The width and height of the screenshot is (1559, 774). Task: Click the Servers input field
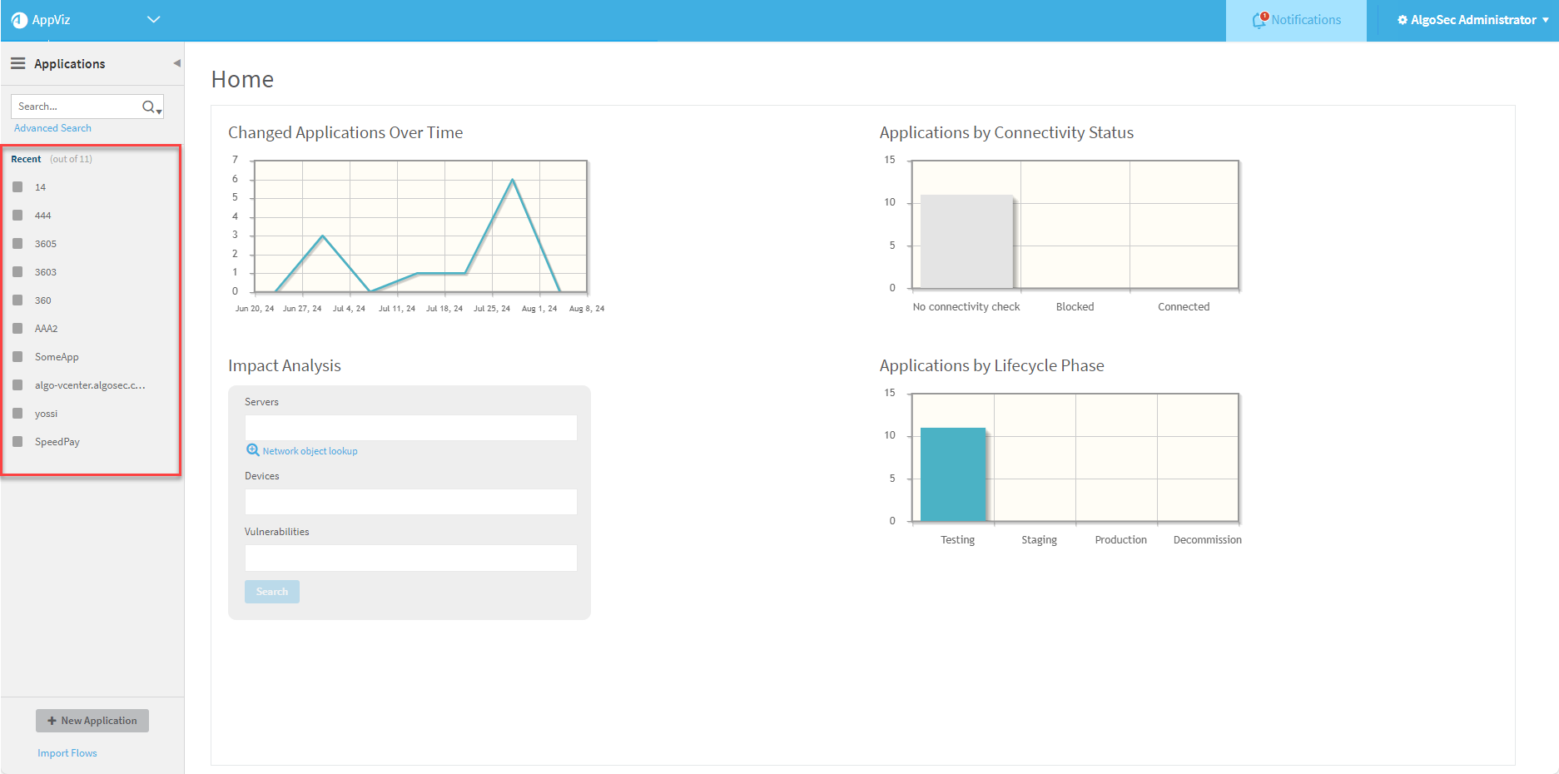click(410, 428)
